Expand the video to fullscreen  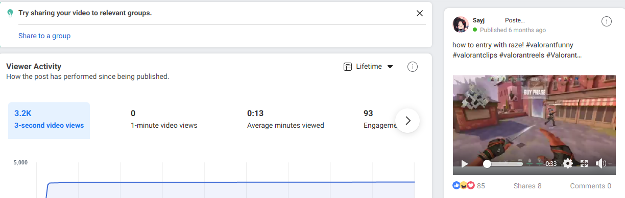click(x=584, y=163)
